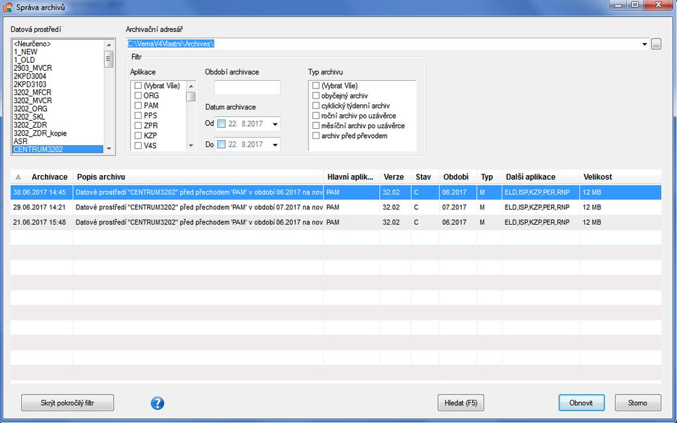Viewport: 677px width, 423px height.
Task: Open archive directory browse button with ellipsis
Action: coord(656,44)
